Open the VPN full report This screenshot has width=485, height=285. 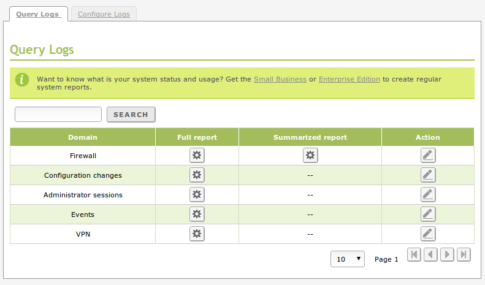[197, 234]
